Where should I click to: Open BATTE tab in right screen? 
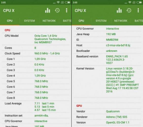pyautogui.click(x=139, y=21)
